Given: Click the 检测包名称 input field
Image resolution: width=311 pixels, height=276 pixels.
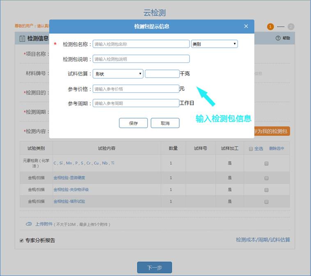Looking at the screenshot, I should tap(141, 44).
